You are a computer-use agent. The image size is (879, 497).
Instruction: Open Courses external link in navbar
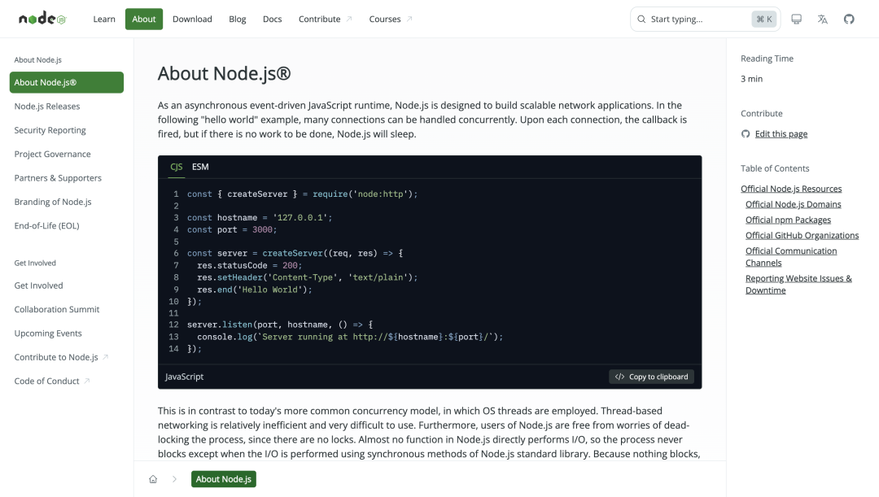(x=390, y=19)
